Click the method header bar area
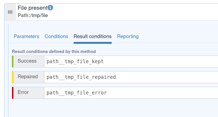218x117 pixels. [117, 12]
